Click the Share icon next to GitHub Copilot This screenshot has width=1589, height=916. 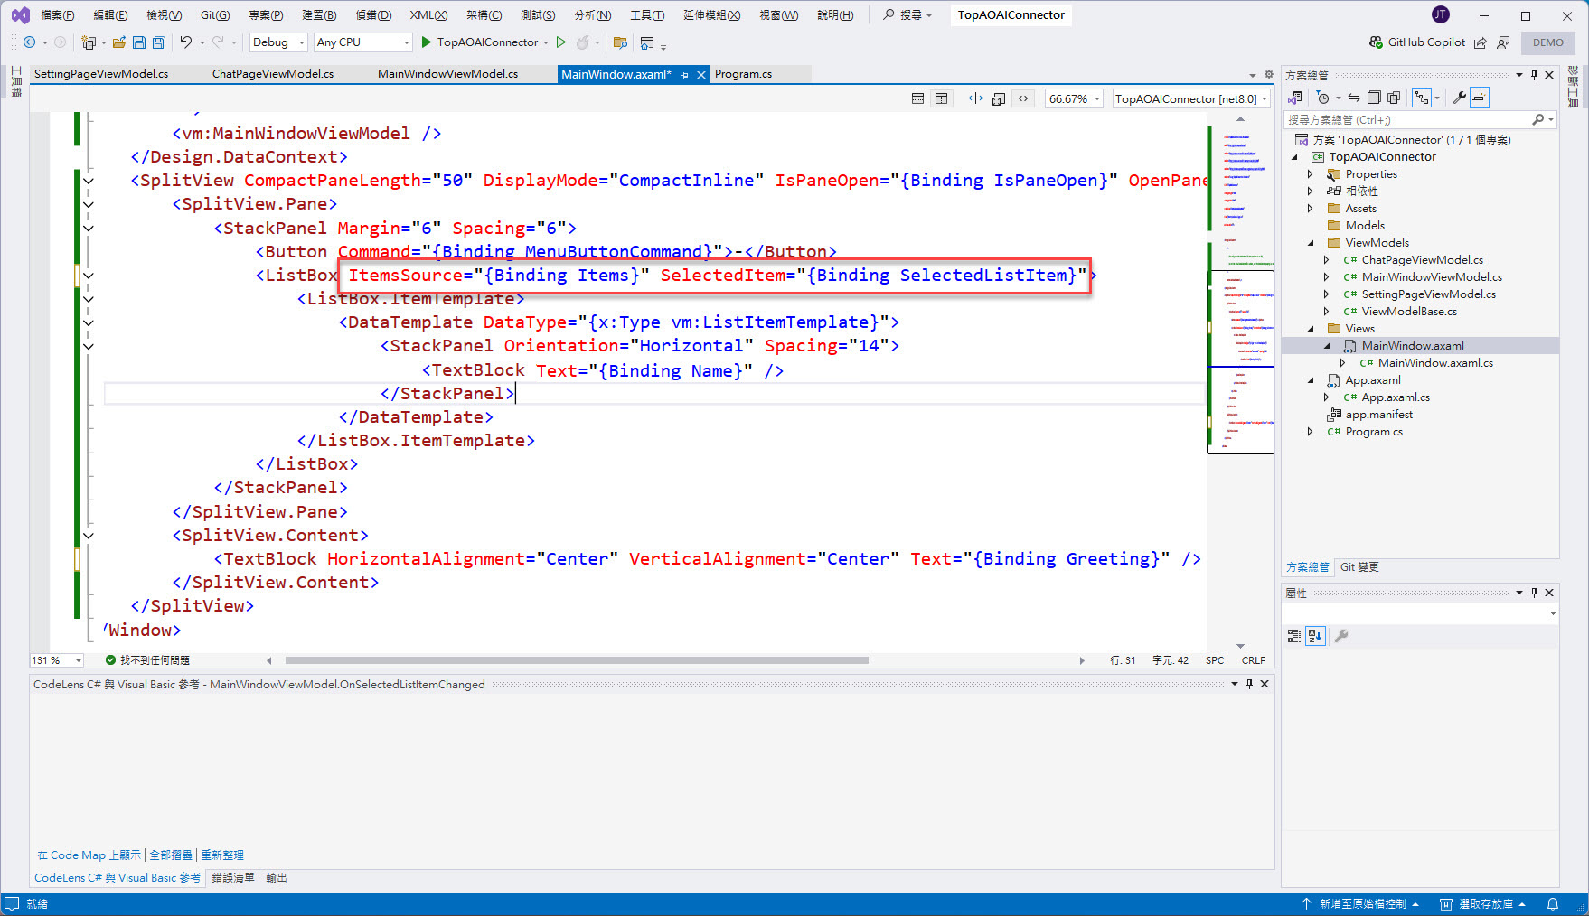coord(1481,42)
